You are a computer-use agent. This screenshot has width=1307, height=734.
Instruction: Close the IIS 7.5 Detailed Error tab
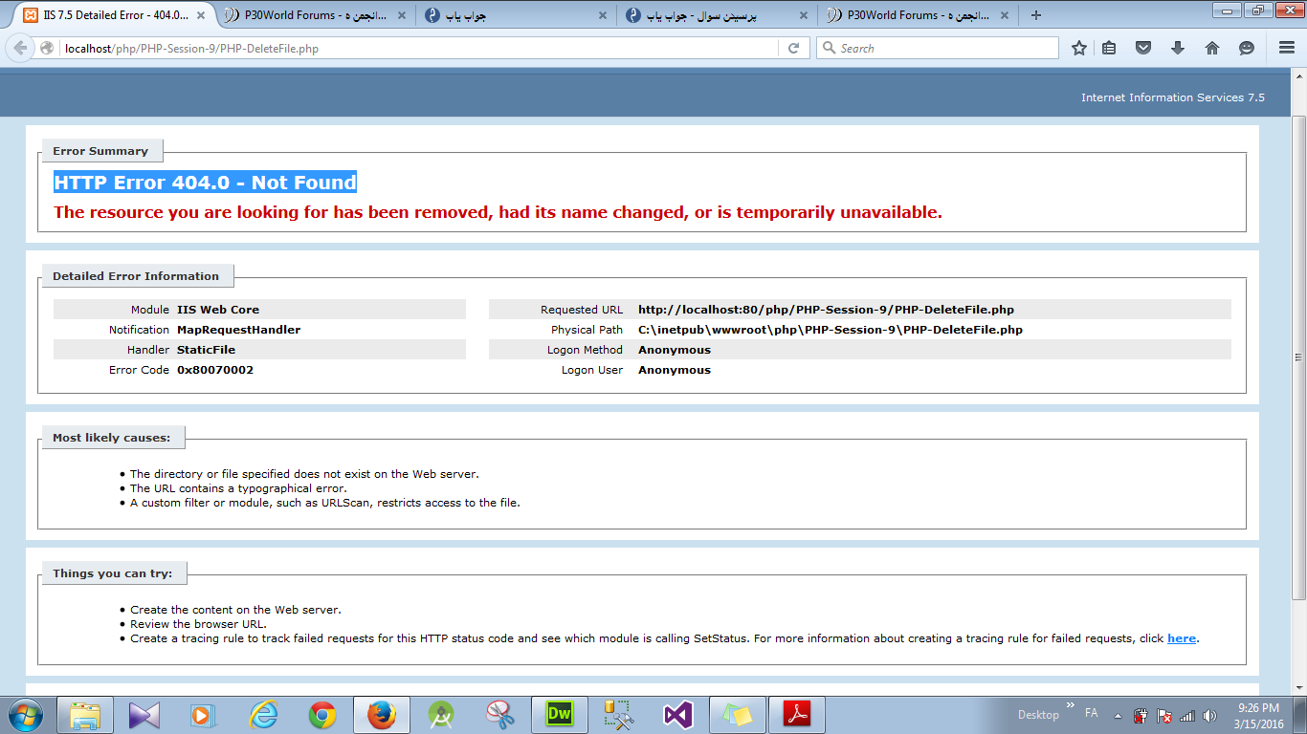pyautogui.click(x=200, y=15)
